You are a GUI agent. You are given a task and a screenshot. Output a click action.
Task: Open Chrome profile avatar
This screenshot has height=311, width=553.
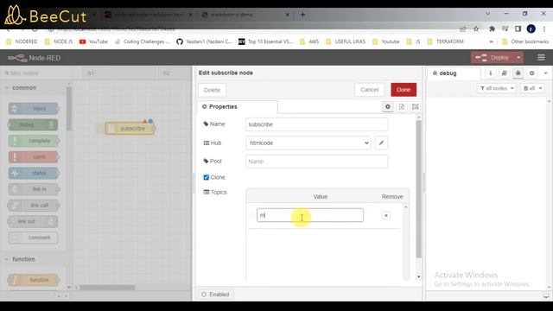[531, 29]
